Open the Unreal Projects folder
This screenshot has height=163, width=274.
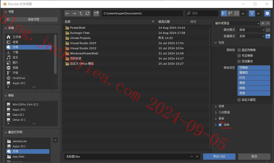click(80, 38)
